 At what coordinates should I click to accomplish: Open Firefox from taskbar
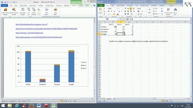(31, 106)
